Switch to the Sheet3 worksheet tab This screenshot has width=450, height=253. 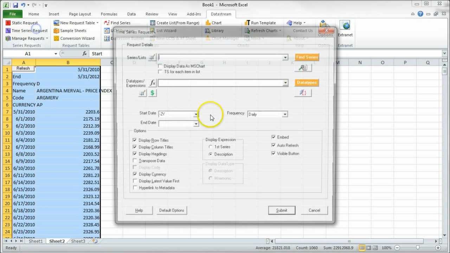78,241
